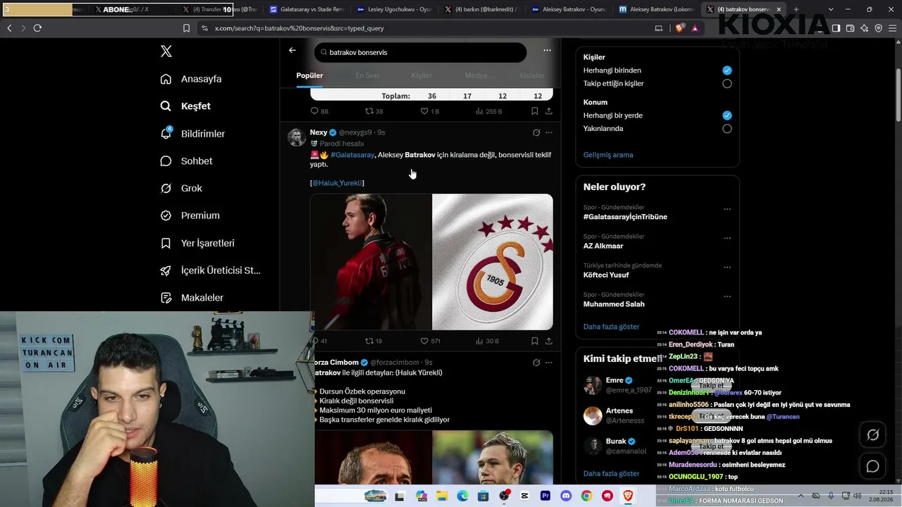Open the Galatasaray crest image
This screenshot has width=902, height=507.
493,262
